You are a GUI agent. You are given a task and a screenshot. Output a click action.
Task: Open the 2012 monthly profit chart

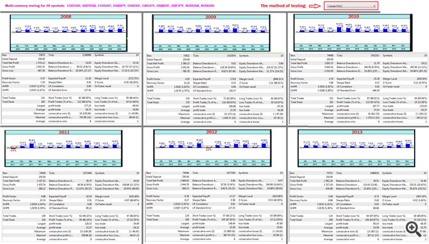(212, 148)
